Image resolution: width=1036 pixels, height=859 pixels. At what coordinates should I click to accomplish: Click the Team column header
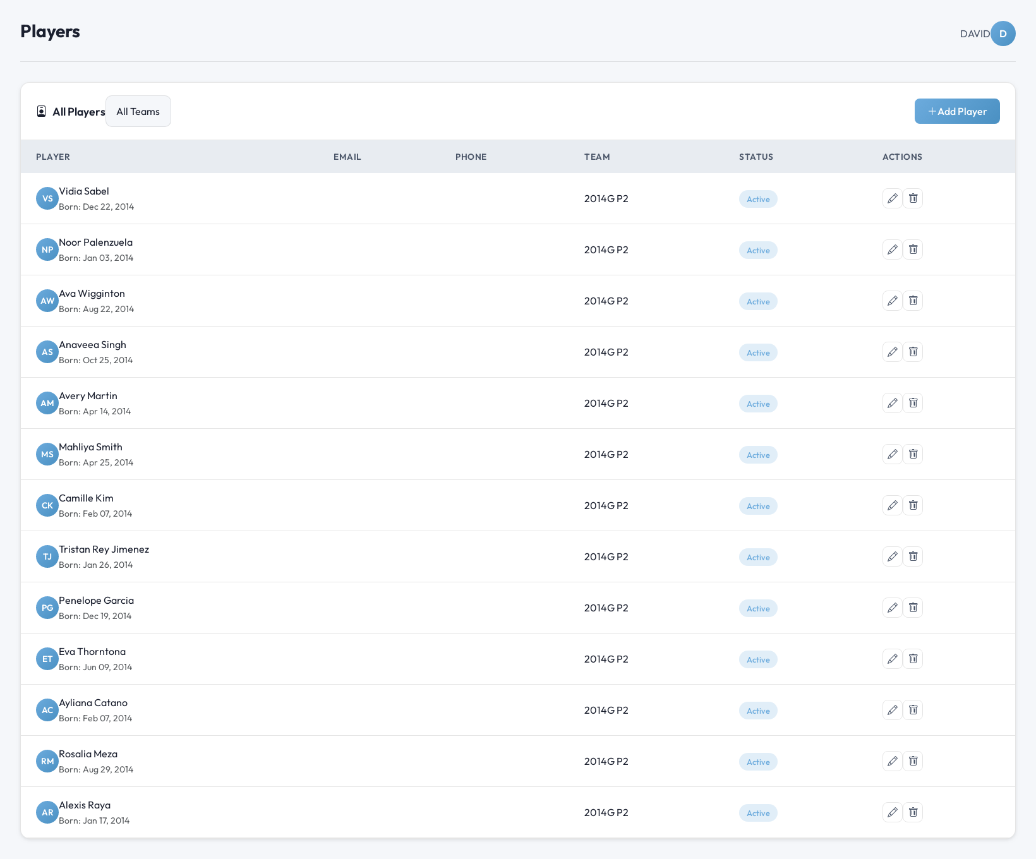[597, 157]
